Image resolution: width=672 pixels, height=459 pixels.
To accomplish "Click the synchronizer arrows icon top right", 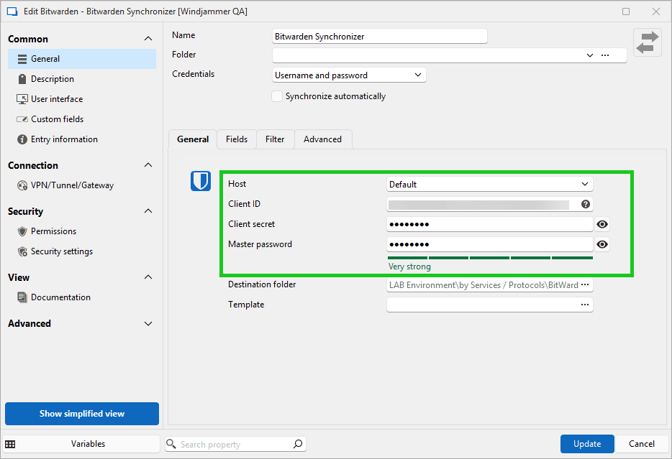I will click(x=647, y=42).
